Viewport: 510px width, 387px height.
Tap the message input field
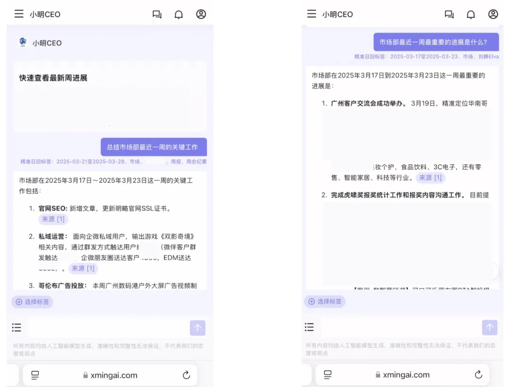point(109,328)
